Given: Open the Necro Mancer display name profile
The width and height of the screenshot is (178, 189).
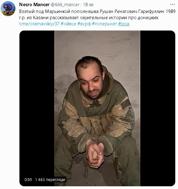Looking at the screenshot, I should [34, 5].
